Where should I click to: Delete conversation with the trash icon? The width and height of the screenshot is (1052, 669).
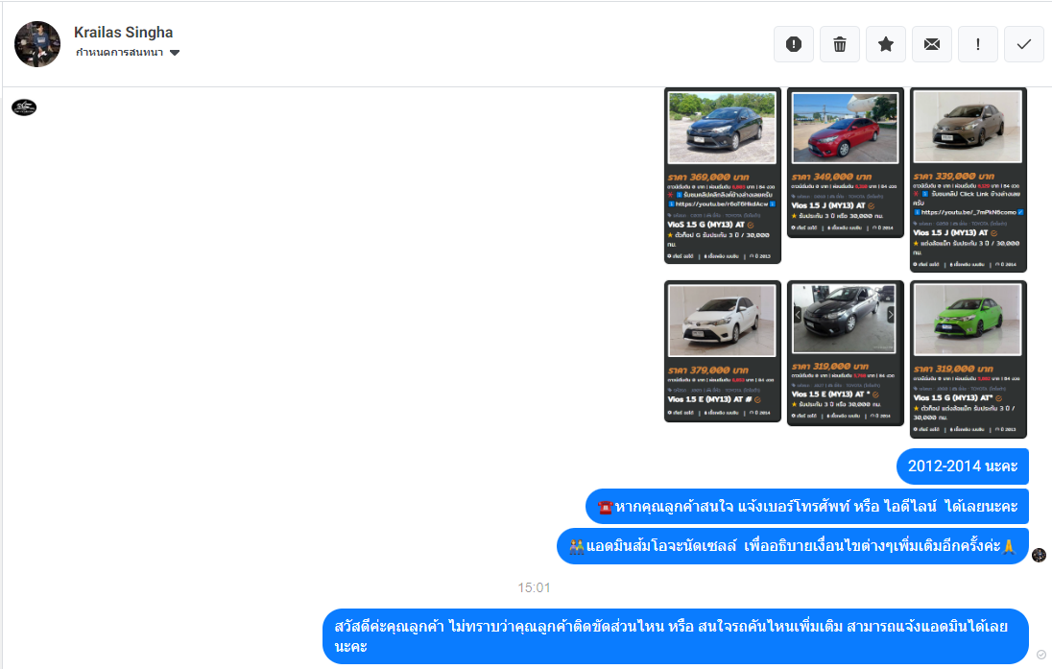(839, 44)
